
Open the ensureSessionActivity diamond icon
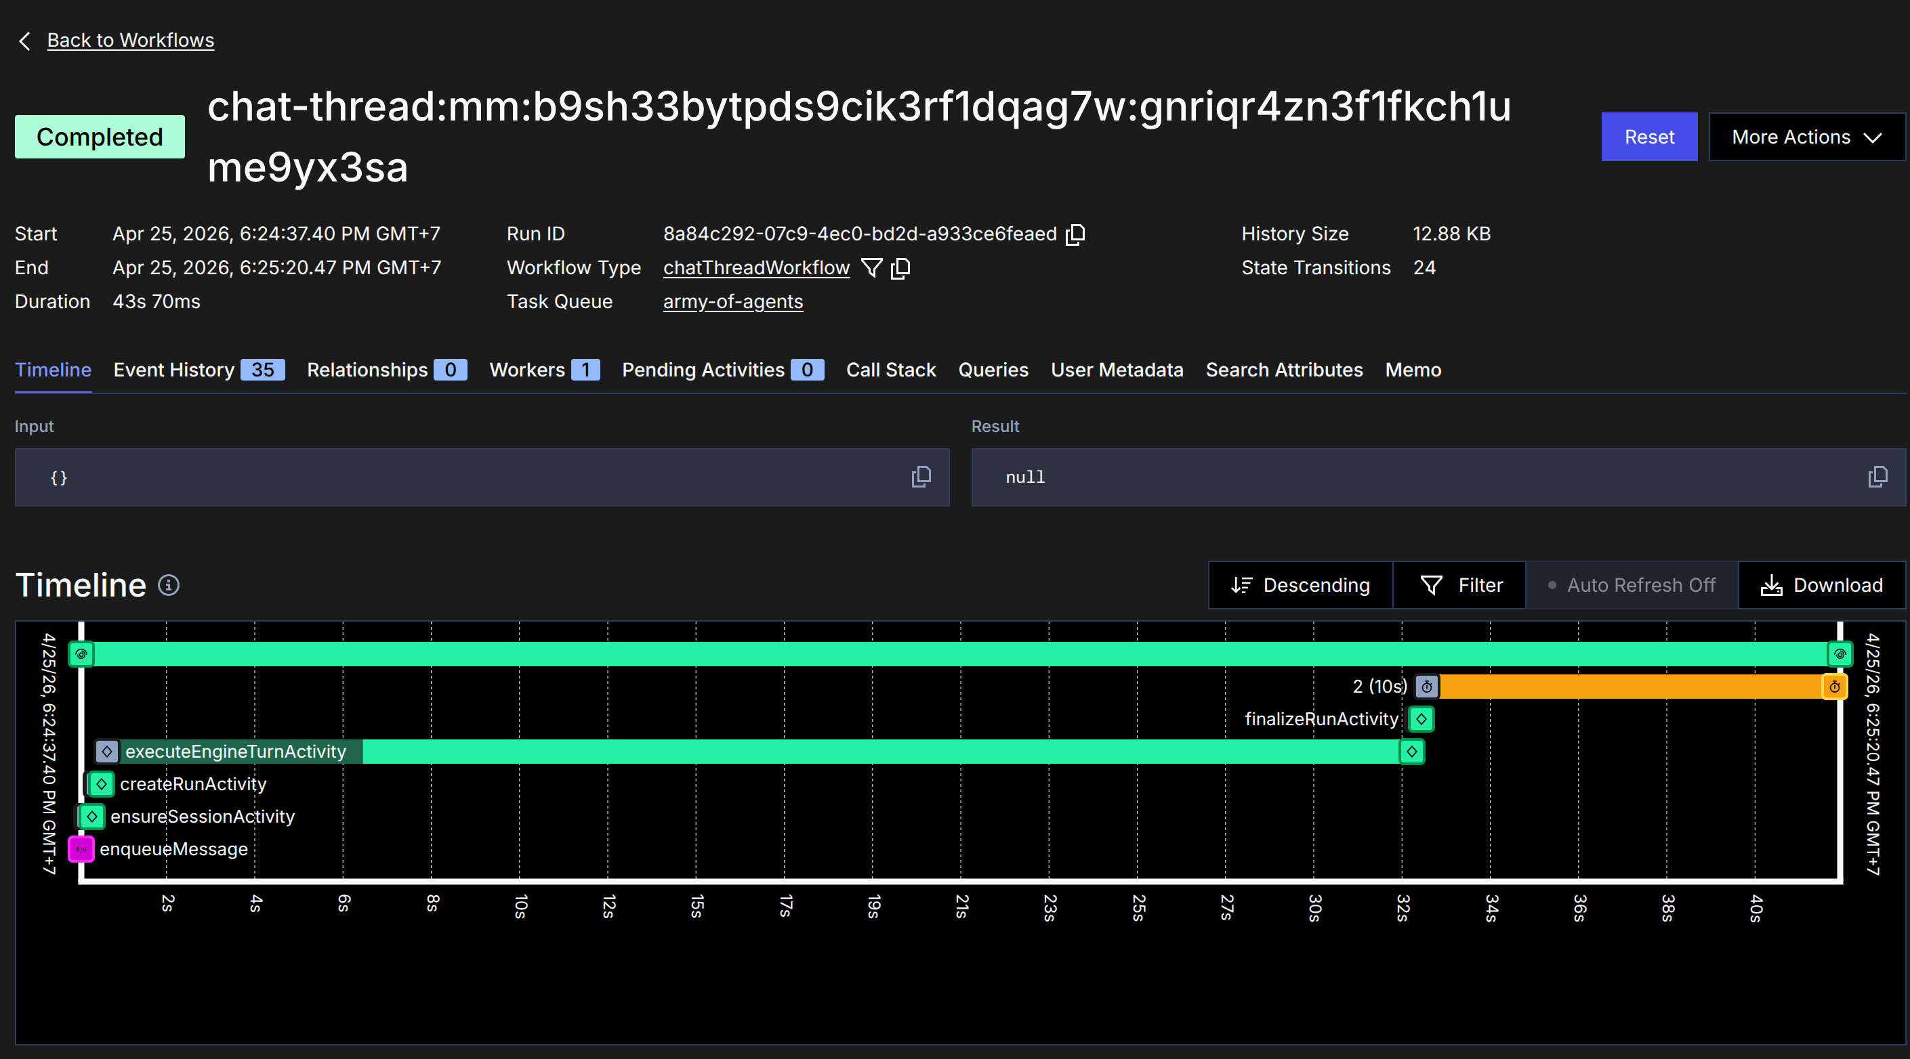92,817
